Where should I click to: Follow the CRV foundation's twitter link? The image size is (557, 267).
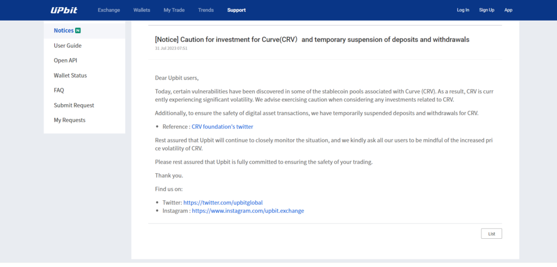coord(222,126)
